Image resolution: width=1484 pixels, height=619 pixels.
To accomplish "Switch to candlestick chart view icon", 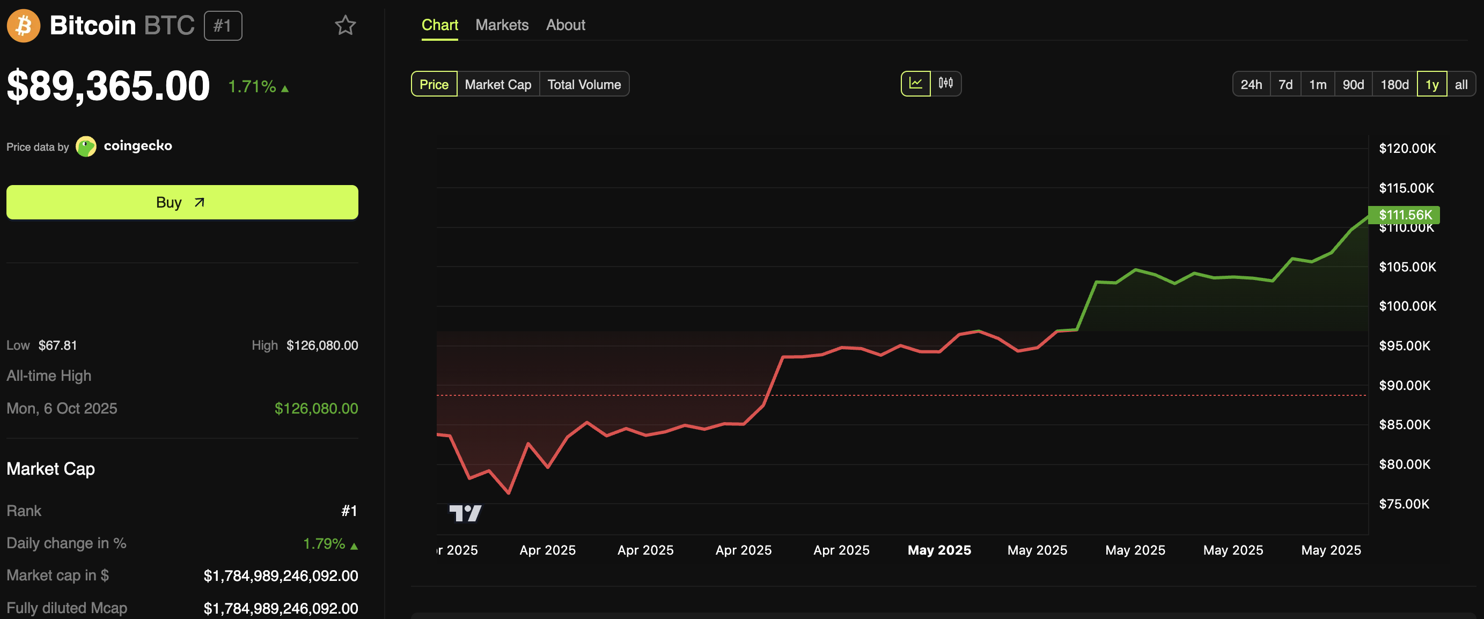I will click(945, 84).
